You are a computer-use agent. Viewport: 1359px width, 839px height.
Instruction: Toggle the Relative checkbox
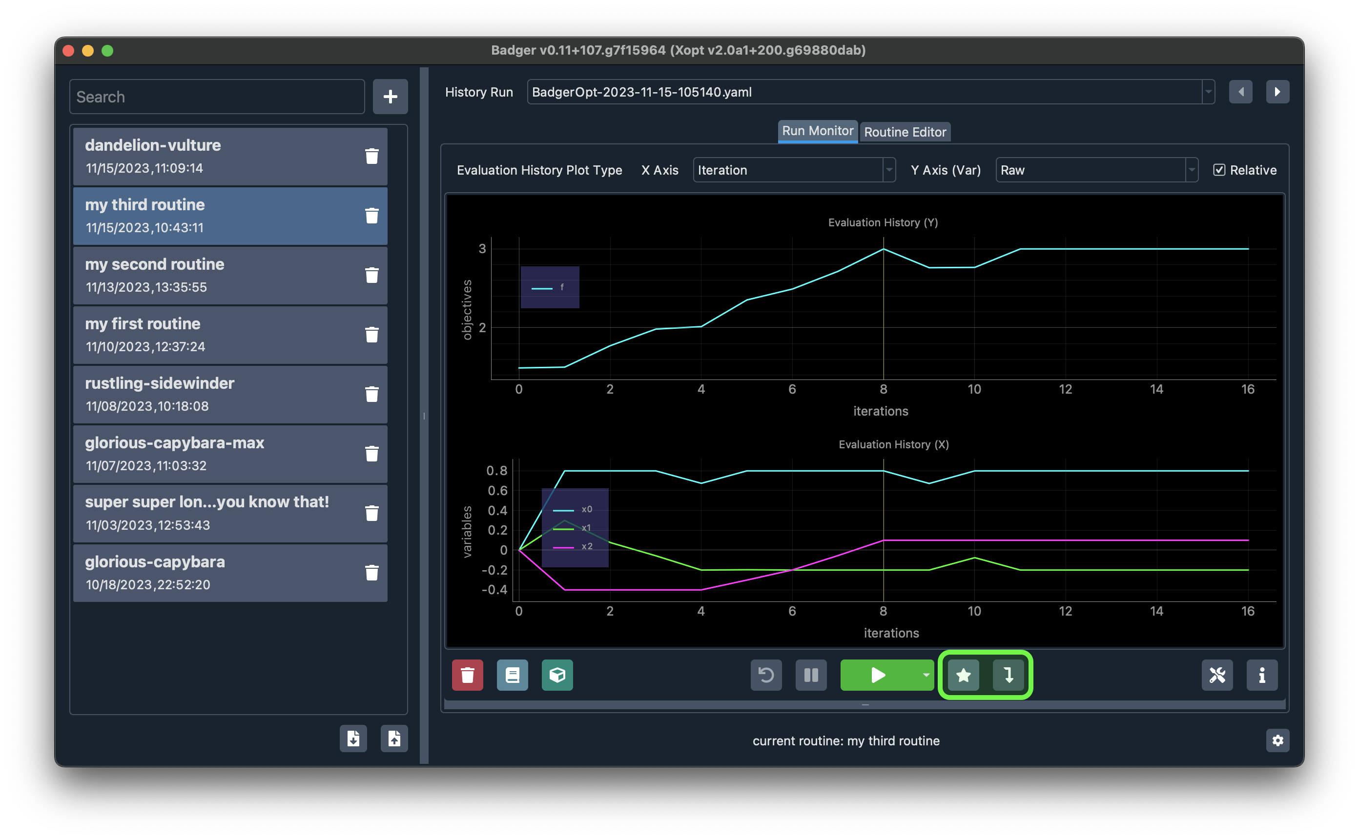click(x=1219, y=170)
